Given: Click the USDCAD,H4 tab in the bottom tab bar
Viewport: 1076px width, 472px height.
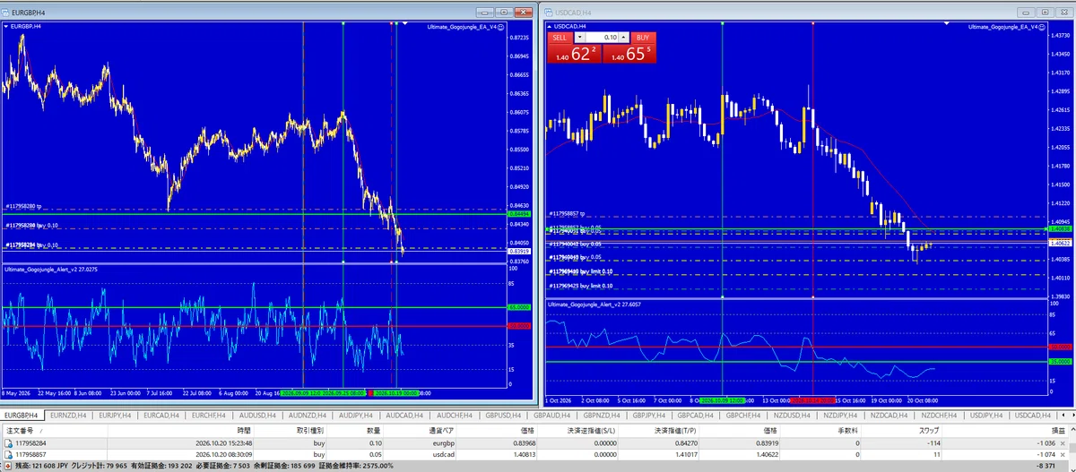Looking at the screenshot, I should 1035,416.
